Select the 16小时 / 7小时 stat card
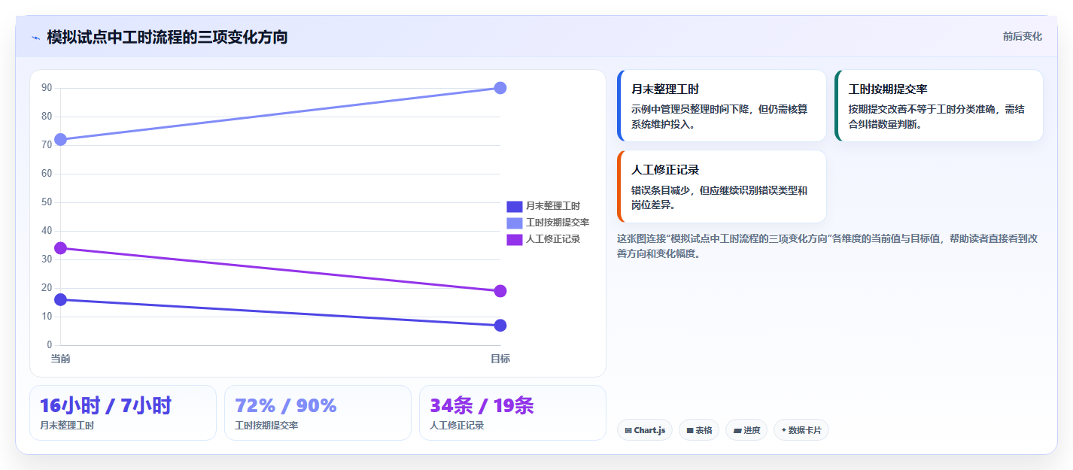1073x470 pixels. click(123, 413)
